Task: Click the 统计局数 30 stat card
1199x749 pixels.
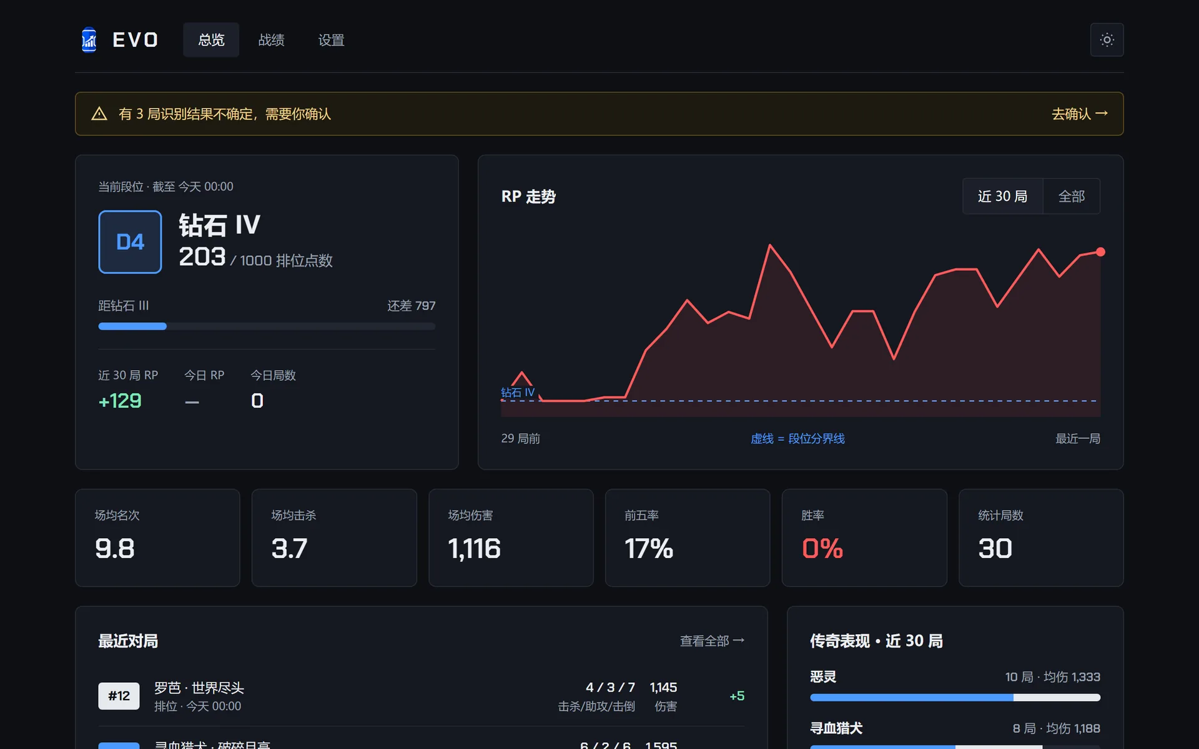Action: tap(1041, 538)
